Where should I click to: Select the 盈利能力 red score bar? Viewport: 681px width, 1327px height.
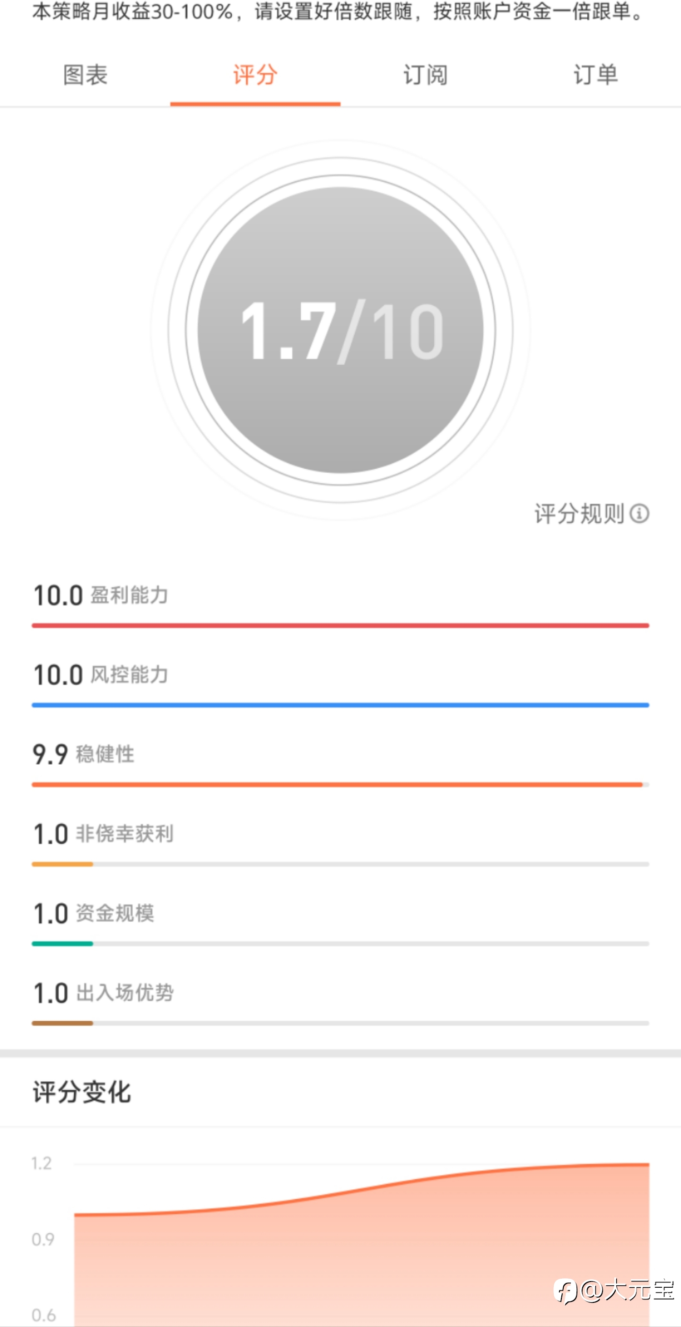(x=340, y=625)
